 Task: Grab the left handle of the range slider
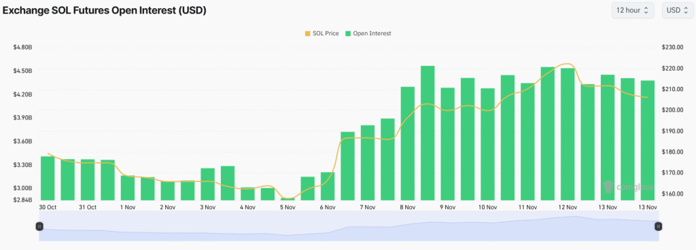(39, 226)
